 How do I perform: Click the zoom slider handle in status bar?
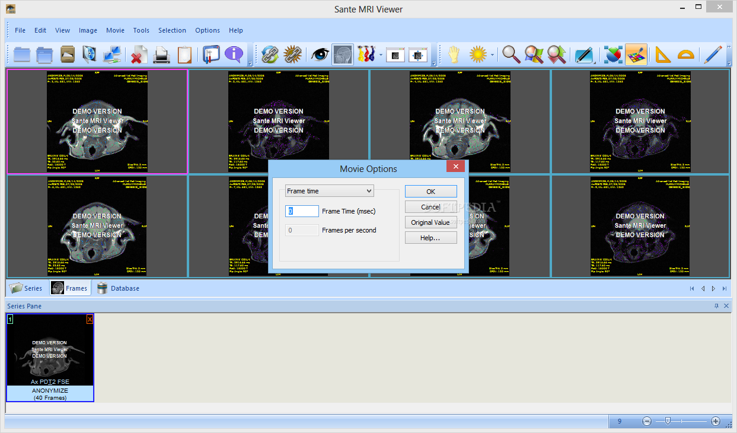(x=668, y=421)
